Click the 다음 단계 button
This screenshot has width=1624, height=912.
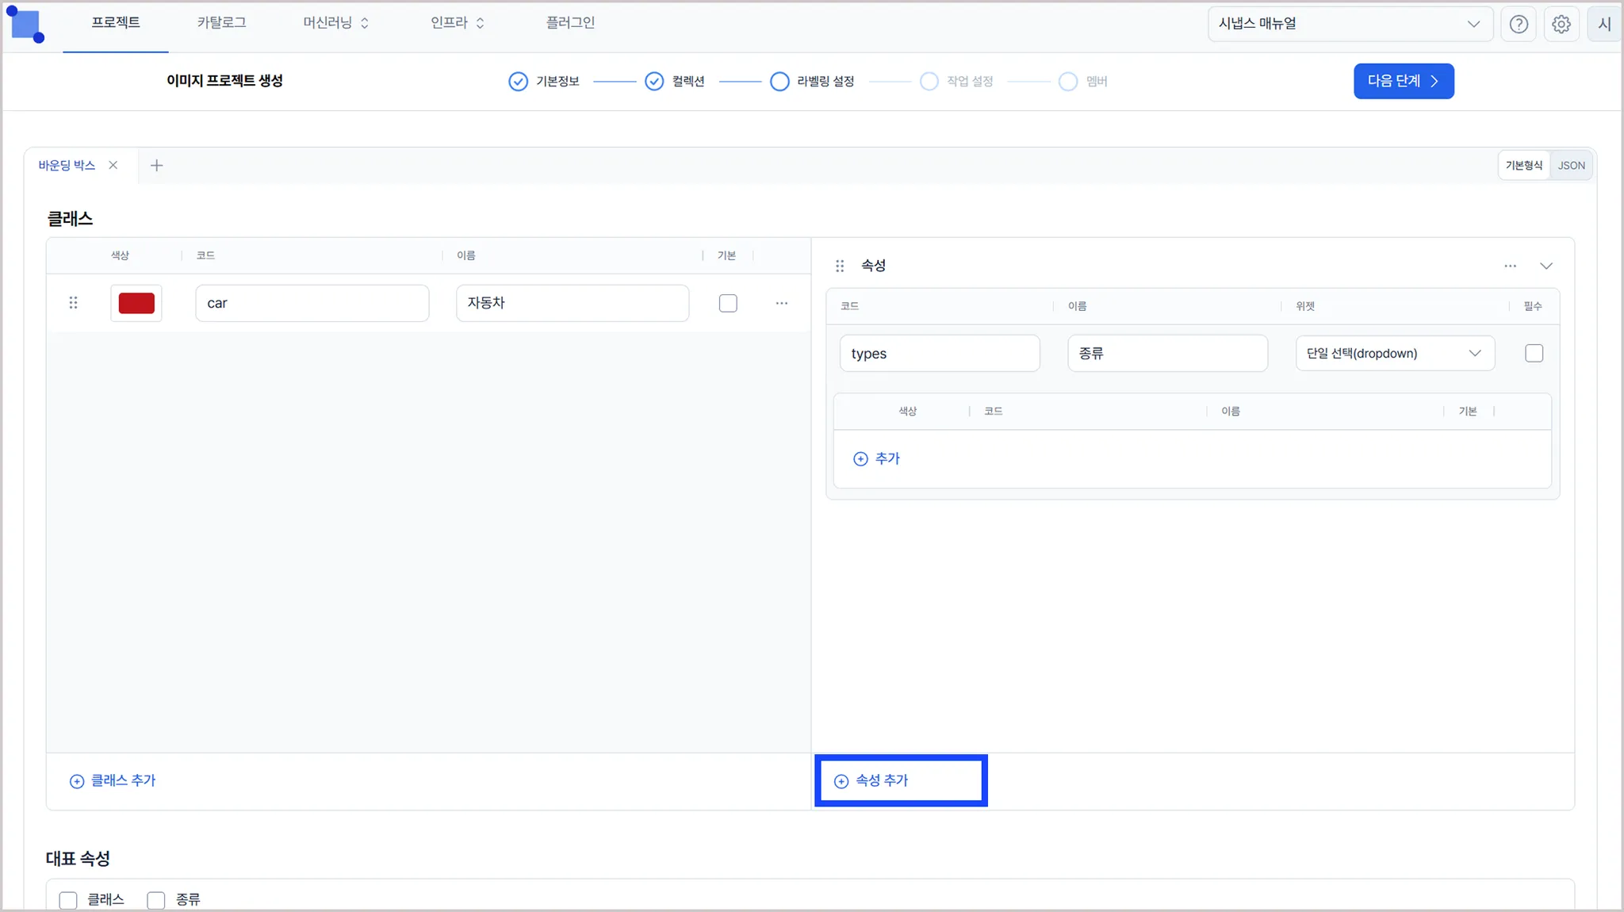point(1403,81)
